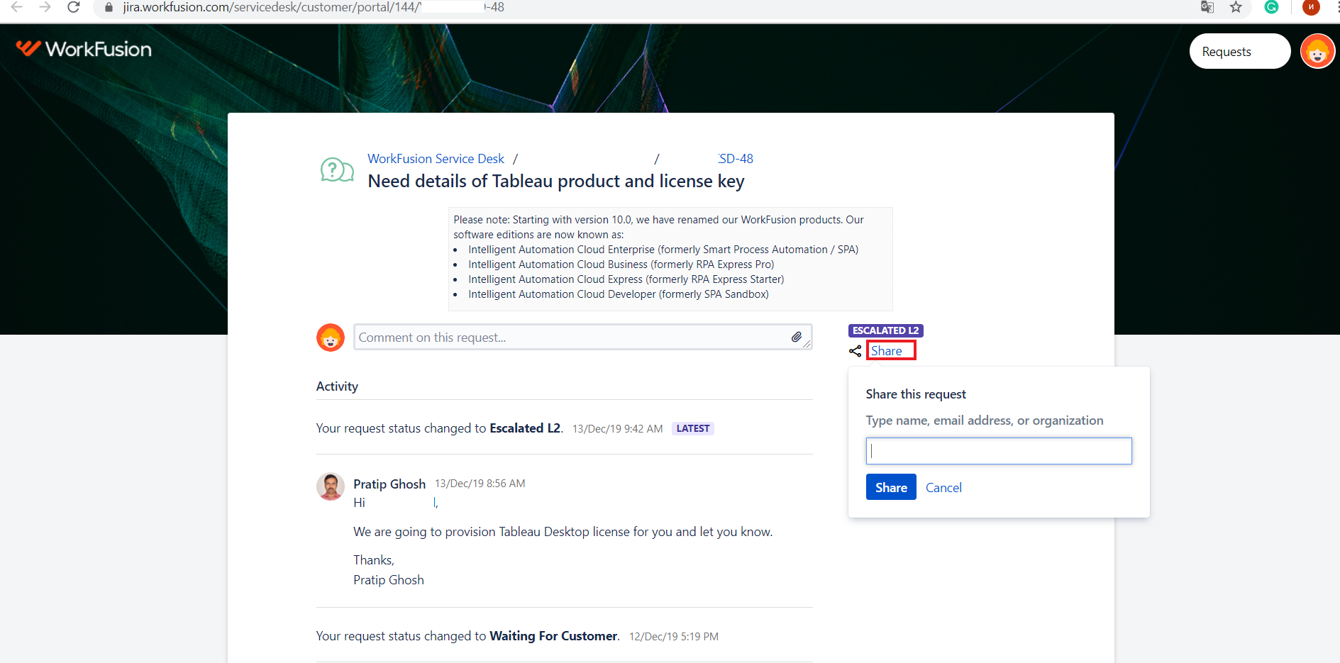Click the commenter avatar beside comment box

point(331,338)
